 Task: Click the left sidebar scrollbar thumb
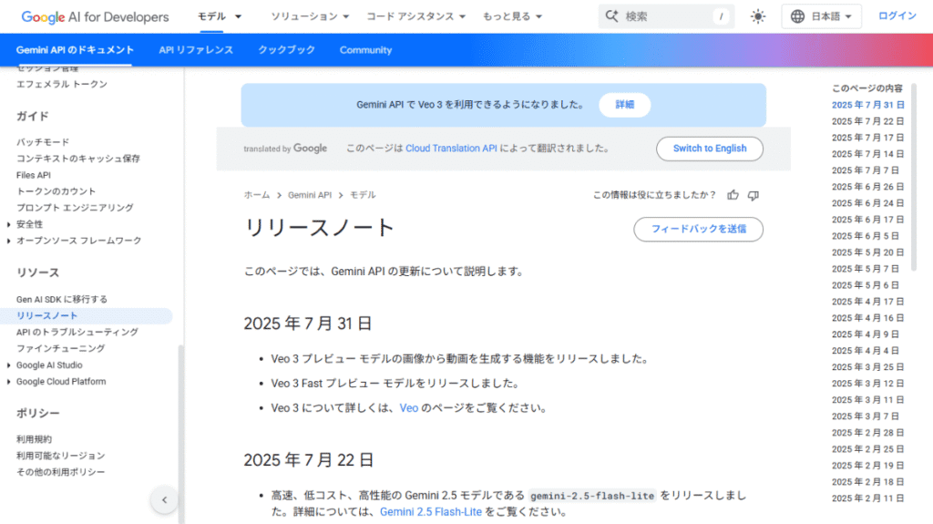(x=181, y=434)
